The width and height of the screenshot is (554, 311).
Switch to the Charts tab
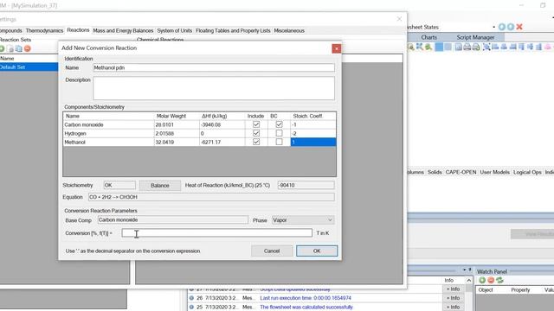click(x=429, y=37)
